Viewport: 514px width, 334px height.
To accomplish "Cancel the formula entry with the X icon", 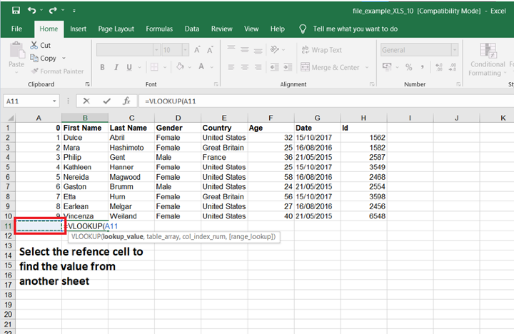I will tap(86, 101).
